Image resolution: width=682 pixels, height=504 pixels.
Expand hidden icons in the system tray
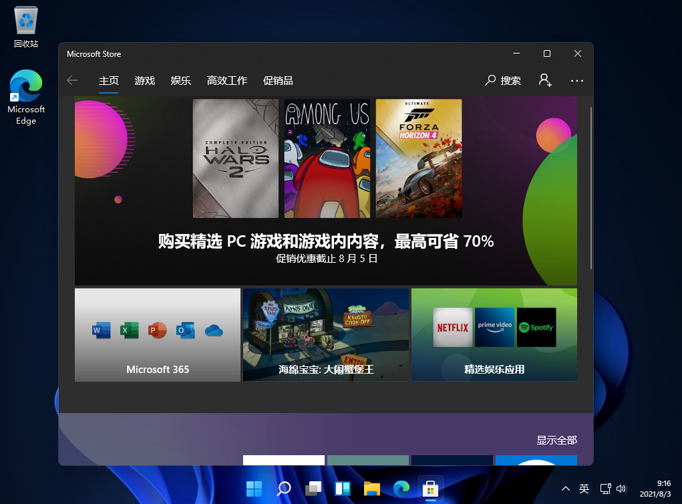(565, 489)
